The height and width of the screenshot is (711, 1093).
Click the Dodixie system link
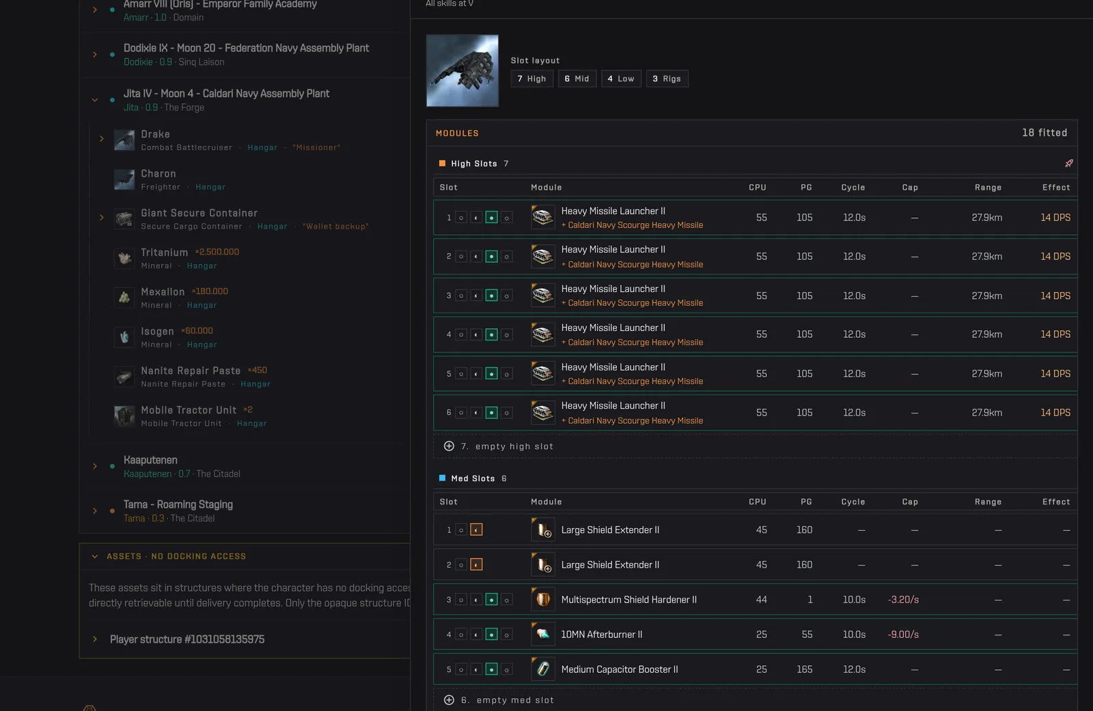point(138,62)
